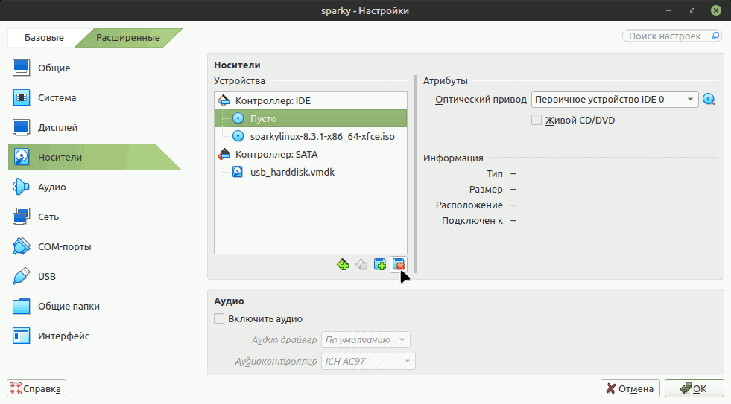Open the Аудиоконтроллер ICH AC97 dropdown
Image resolution: width=731 pixels, height=404 pixels.
click(x=368, y=361)
